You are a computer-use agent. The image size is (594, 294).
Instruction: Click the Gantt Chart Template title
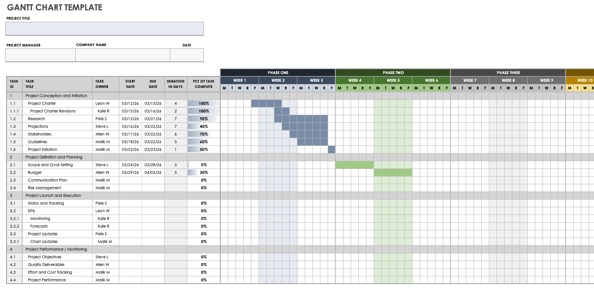(55, 7)
